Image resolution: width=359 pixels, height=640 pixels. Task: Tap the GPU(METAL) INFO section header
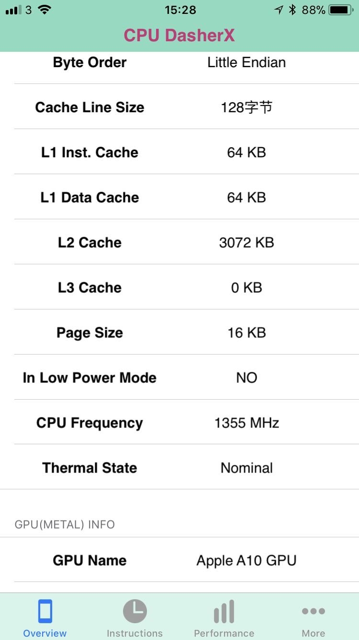65,524
